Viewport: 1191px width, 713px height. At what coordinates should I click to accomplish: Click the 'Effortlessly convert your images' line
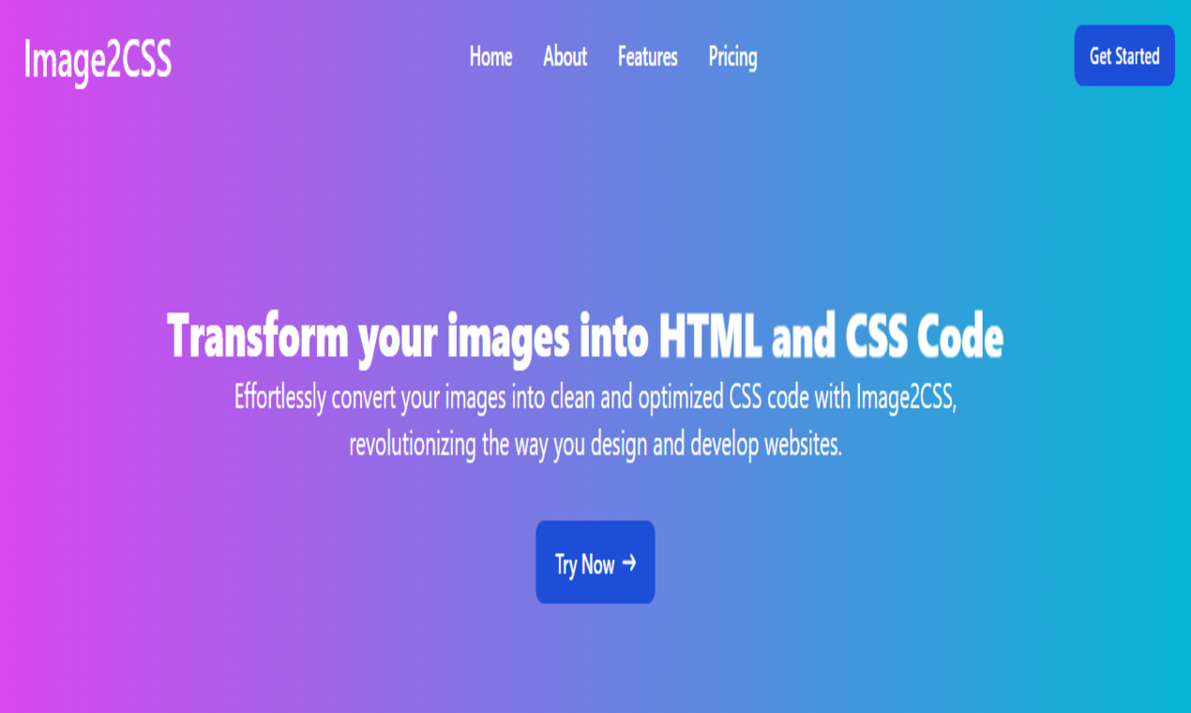(595, 397)
